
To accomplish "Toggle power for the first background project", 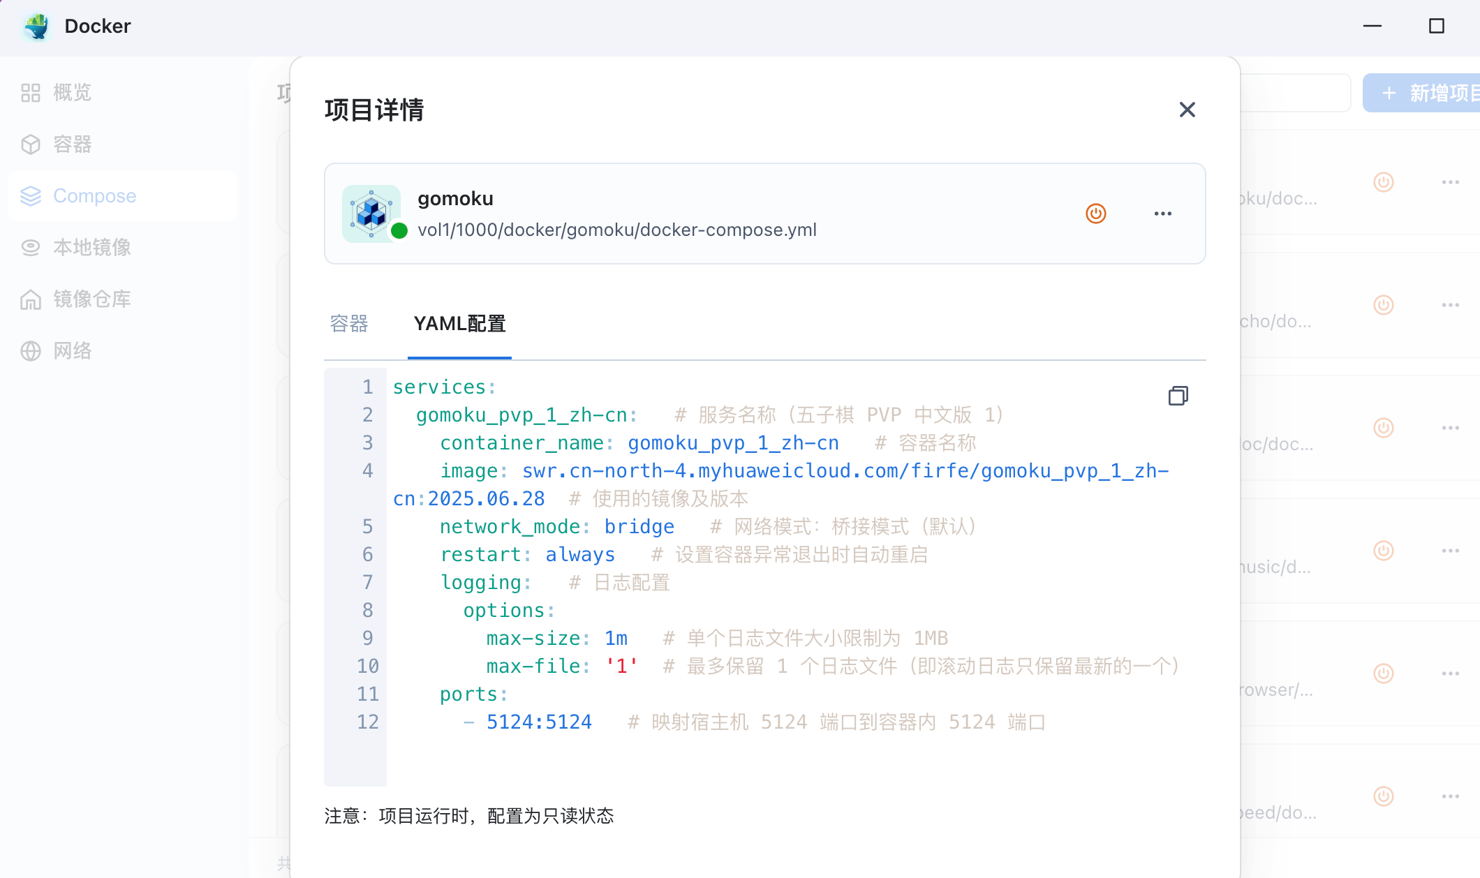I will pos(1384,182).
